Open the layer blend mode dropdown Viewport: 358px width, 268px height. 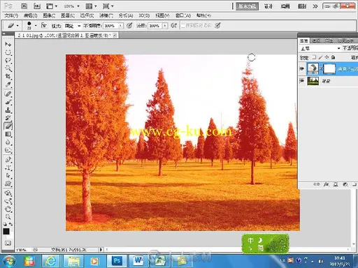[x=320, y=48]
